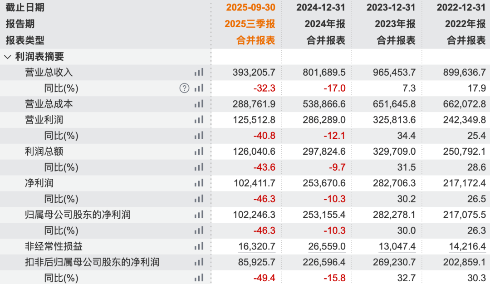Viewport: 490px width, 284px height.
Task: Select the 2022年报 column header
Action: pyautogui.click(x=465, y=24)
